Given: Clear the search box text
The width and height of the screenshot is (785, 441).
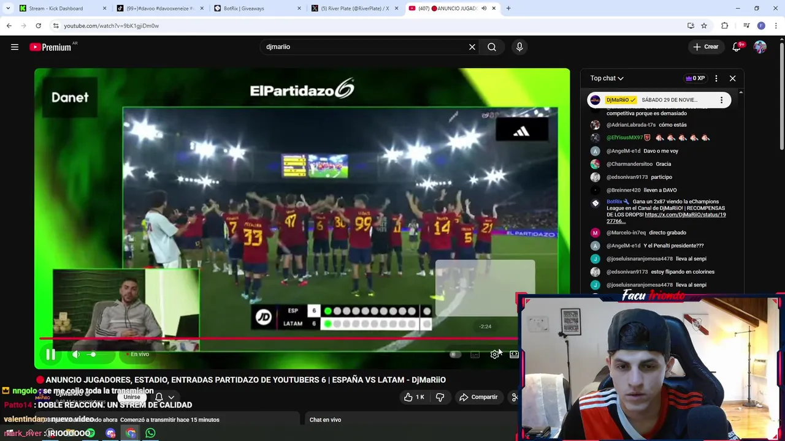Looking at the screenshot, I should pyautogui.click(x=472, y=47).
